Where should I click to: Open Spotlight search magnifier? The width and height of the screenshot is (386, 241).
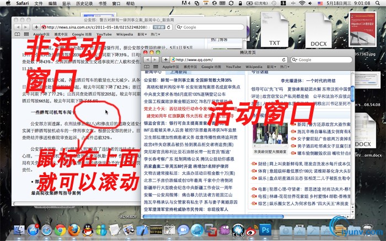(378, 3)
